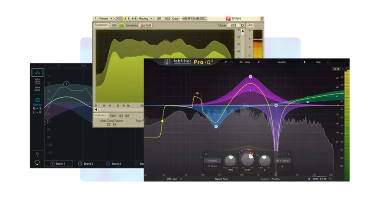Click the LEFT channel button in SPAN
This screenshot has width=389, height=199.
point(159,19)
